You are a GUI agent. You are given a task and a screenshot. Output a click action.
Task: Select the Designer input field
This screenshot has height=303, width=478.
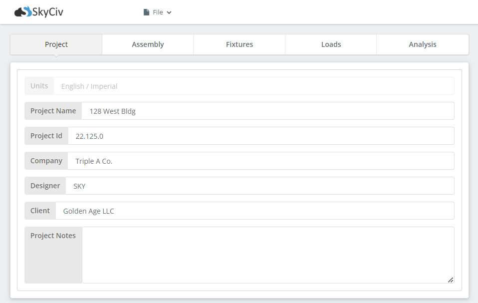pyautogui.click(x=259, y=186)
